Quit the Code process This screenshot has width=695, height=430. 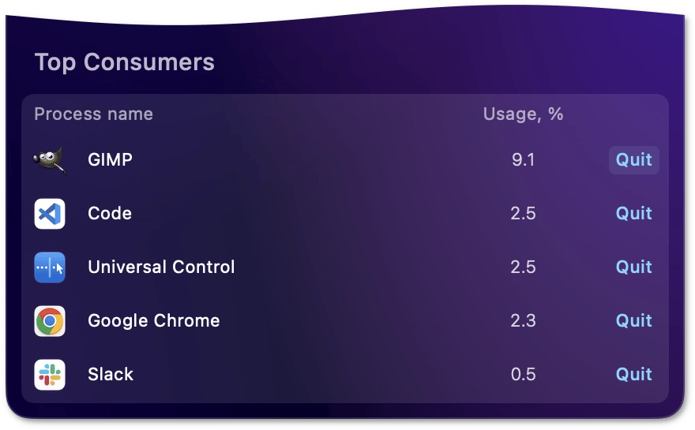[634, 214]
